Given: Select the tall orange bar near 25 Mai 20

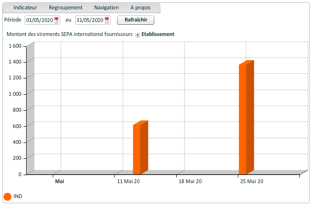Looking at the screenshot, I should (246, 117).
